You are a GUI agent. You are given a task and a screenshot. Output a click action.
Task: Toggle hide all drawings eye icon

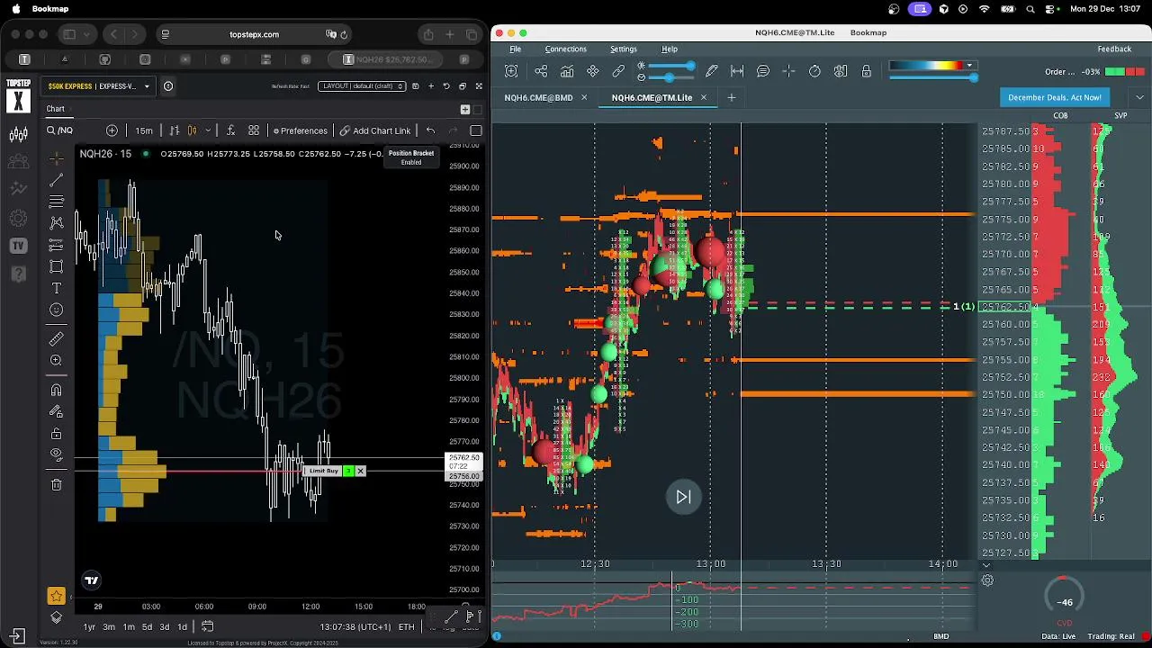(56, 454)
